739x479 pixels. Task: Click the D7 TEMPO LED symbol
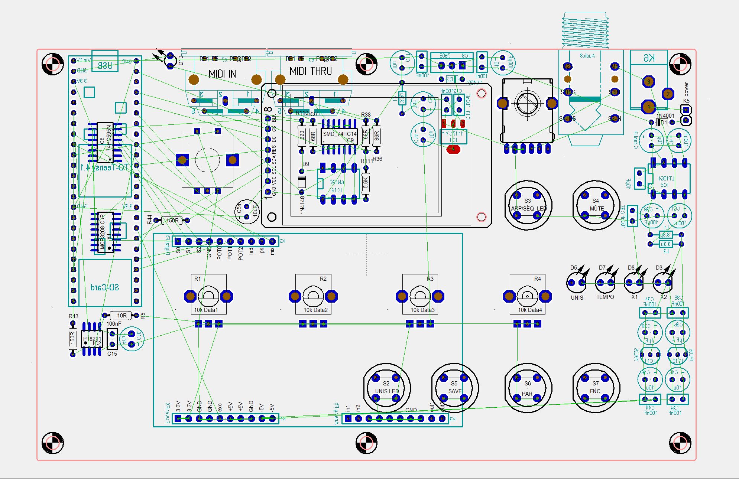pyautogui.click(x=605, y=283)
